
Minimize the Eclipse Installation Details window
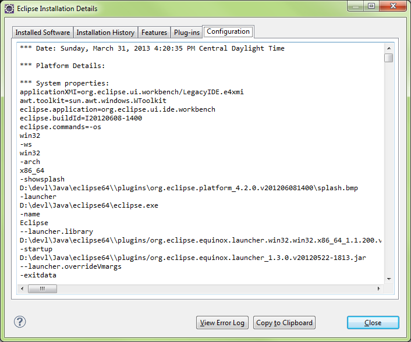point(355,6)
